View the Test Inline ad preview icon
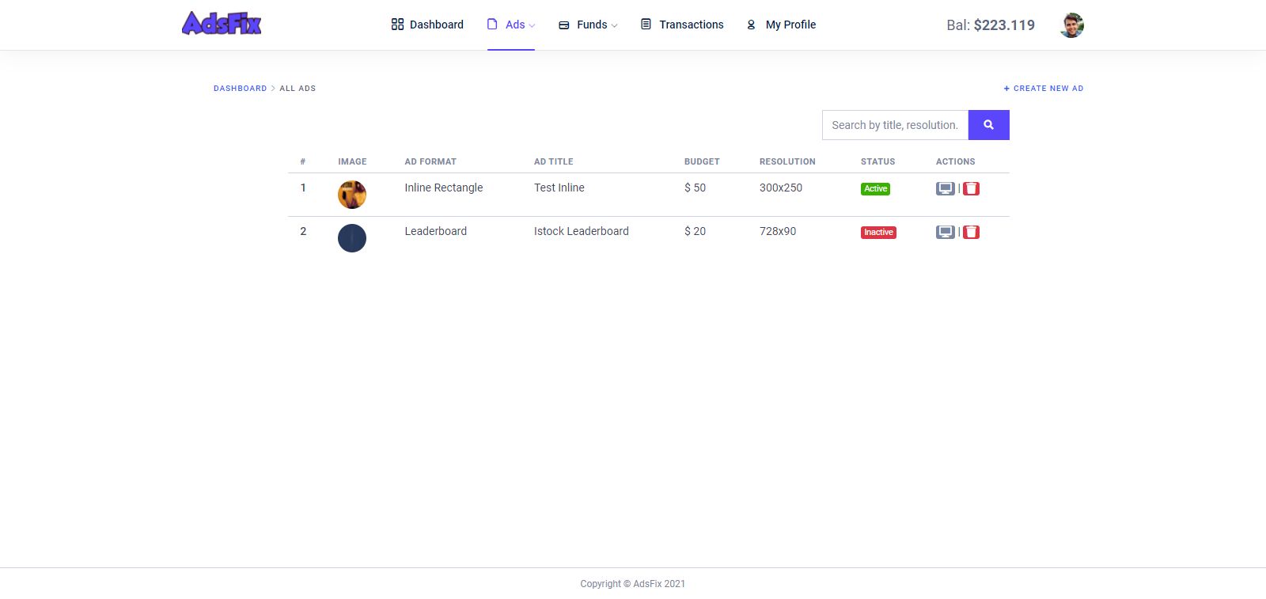1266x599 pixels. (945, 188)
